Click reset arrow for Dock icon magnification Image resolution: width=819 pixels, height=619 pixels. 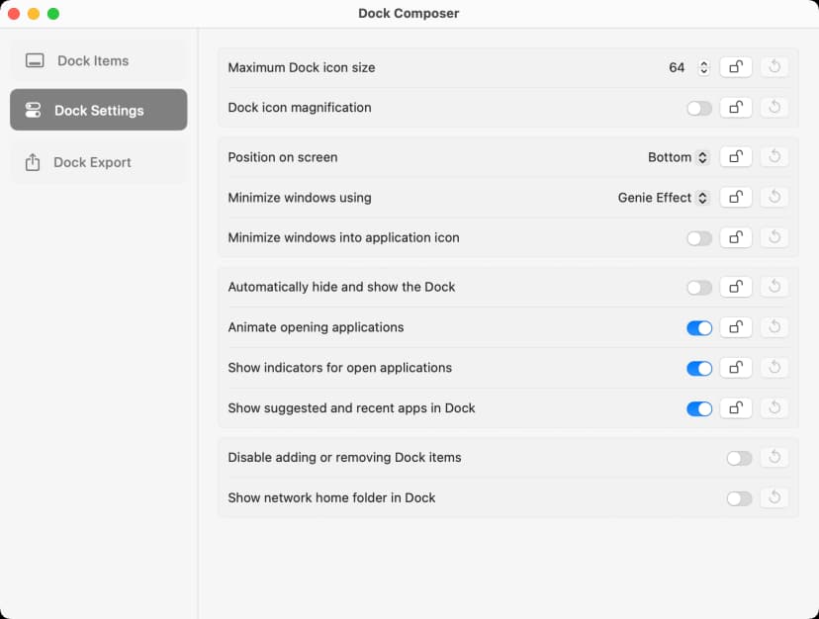(775, 108)
